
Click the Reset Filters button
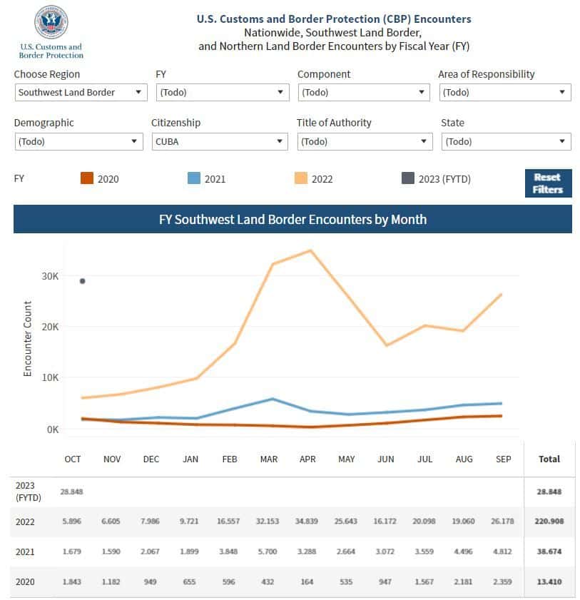coord(548,183)
